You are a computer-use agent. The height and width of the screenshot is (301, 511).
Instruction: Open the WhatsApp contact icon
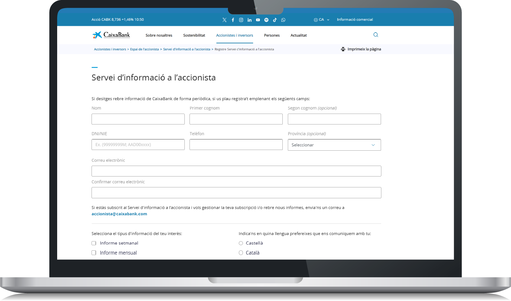point(283,20)
